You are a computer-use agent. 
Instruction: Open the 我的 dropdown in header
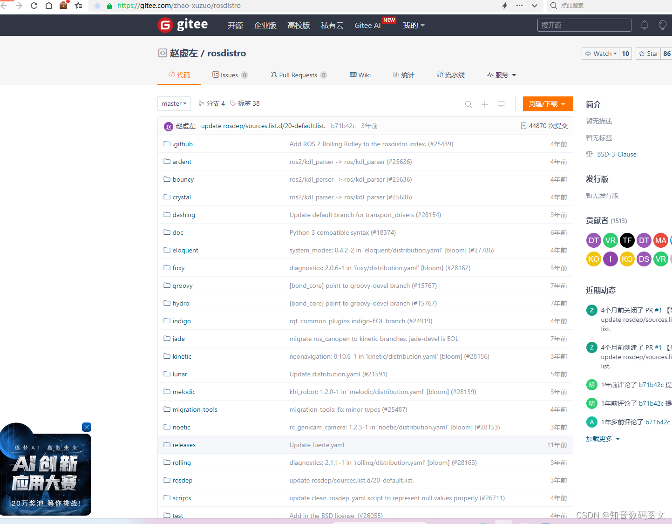point(414,25)
